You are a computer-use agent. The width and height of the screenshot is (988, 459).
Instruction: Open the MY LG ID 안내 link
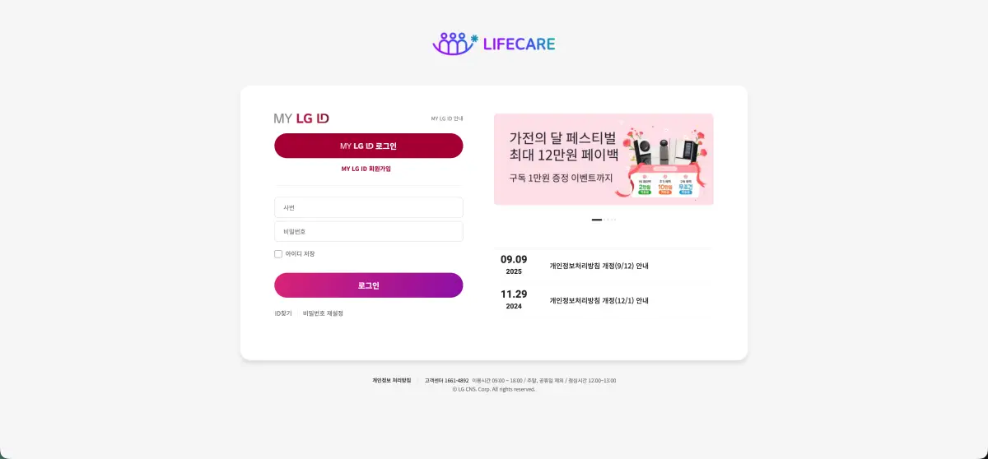coord(447,118)
